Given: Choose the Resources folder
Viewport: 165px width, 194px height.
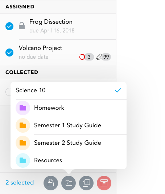Looking at the screenshot, I should (x=69, y=160).
